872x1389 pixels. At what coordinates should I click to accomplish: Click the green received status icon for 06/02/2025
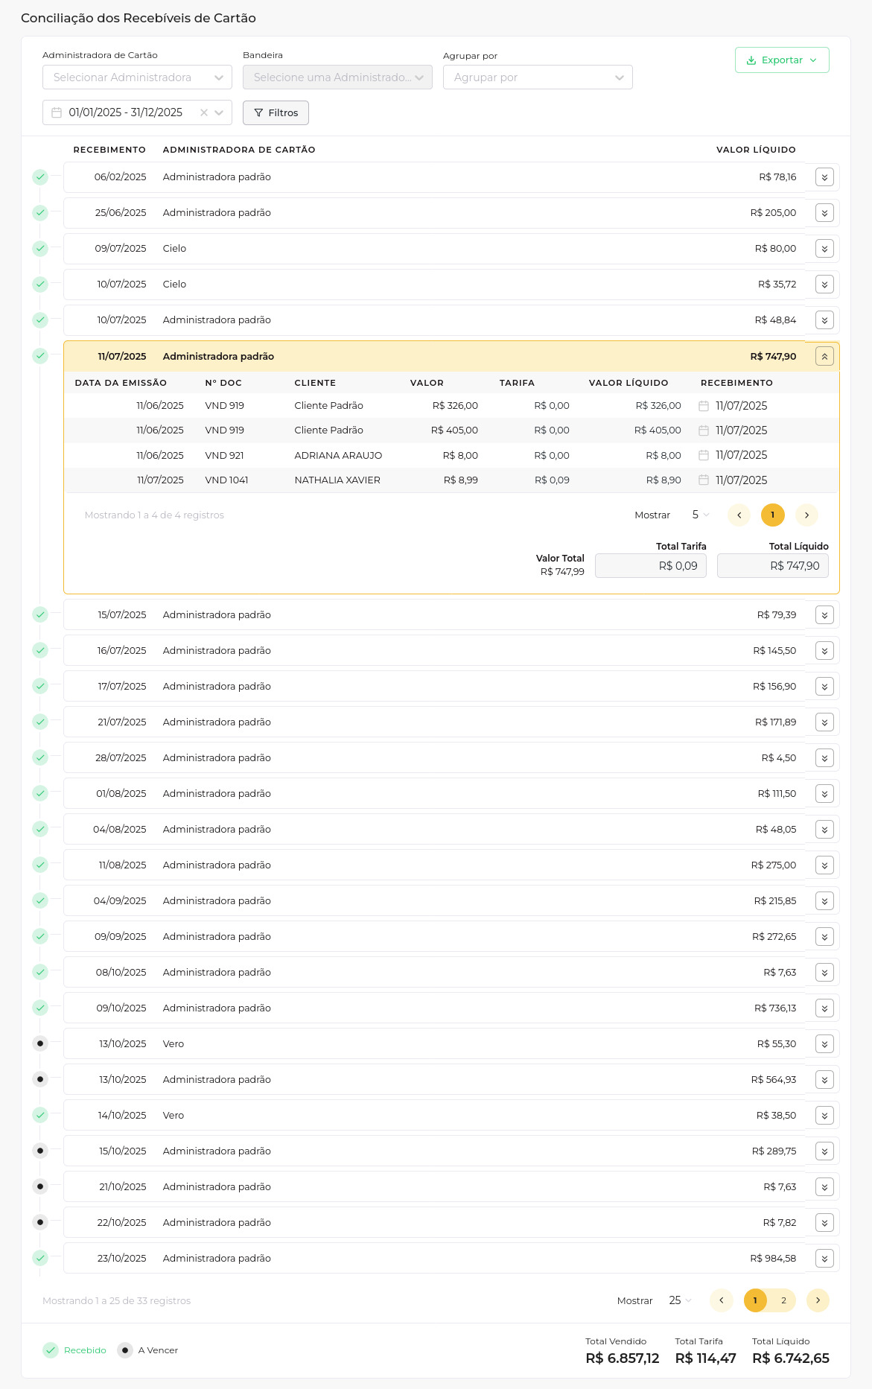tap(40, 177)
